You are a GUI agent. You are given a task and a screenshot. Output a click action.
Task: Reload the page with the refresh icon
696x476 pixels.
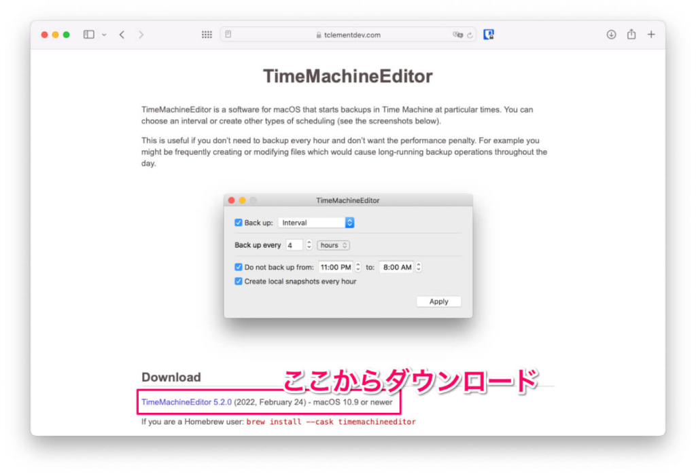[470, 35]
